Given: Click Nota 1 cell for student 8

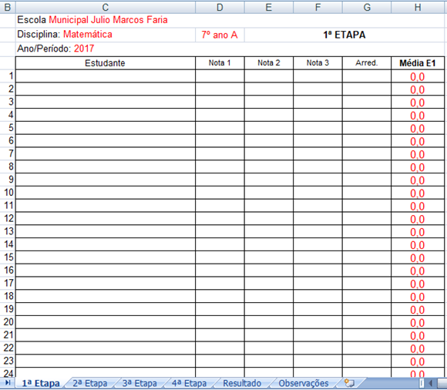Looking at the screenshot, I should tap(220, 166).
